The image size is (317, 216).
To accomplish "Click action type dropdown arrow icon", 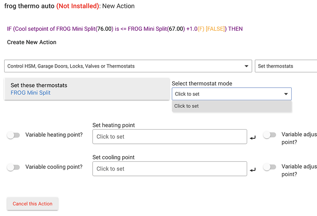I will tap(247, 66).
